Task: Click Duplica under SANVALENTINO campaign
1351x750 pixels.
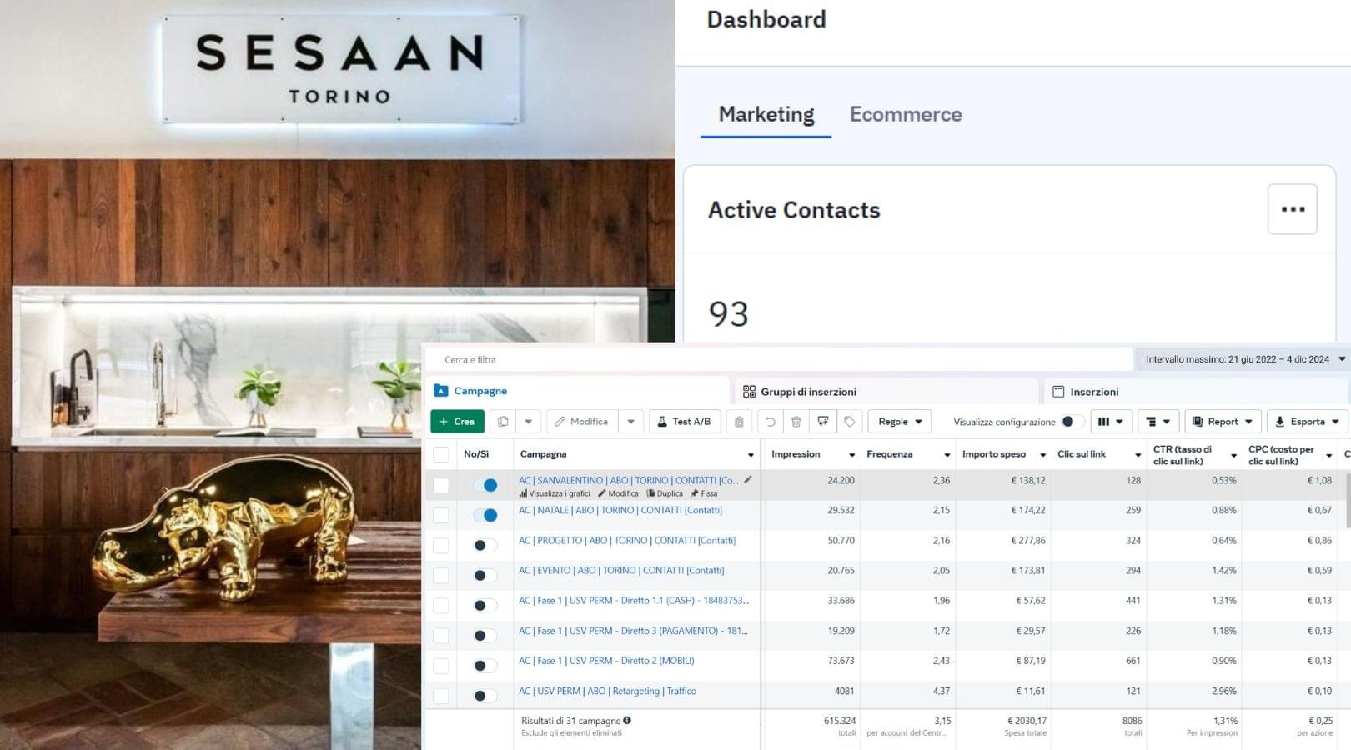Action: click(x=665, y=493)
